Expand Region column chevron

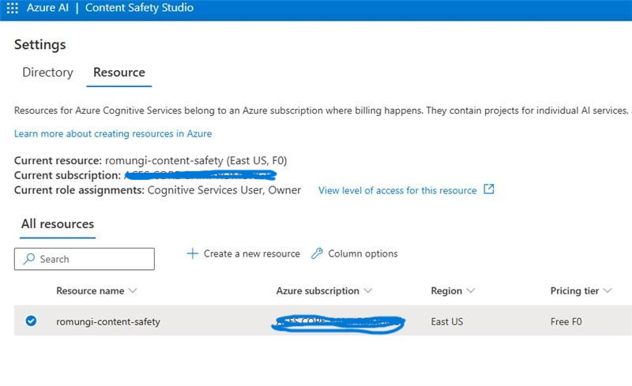[470, 290]
